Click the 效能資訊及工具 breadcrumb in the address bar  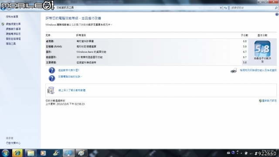[65, 7]
